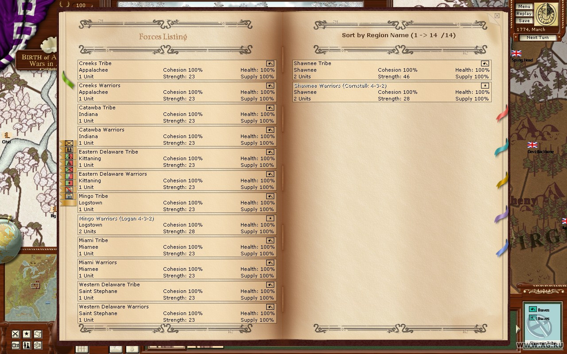Click the Mingo Warriors star leader icon
Image resolution: width=567 pixels, height=354 pixels.
(x=270, y=219)
